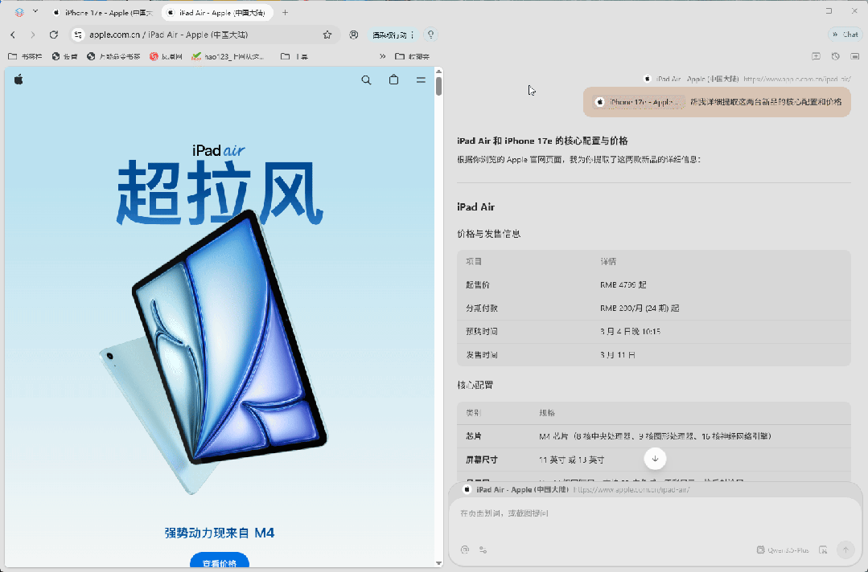Screen dimensions: 868x572
Task: Maximize the browser window
Action: (829, 11)
